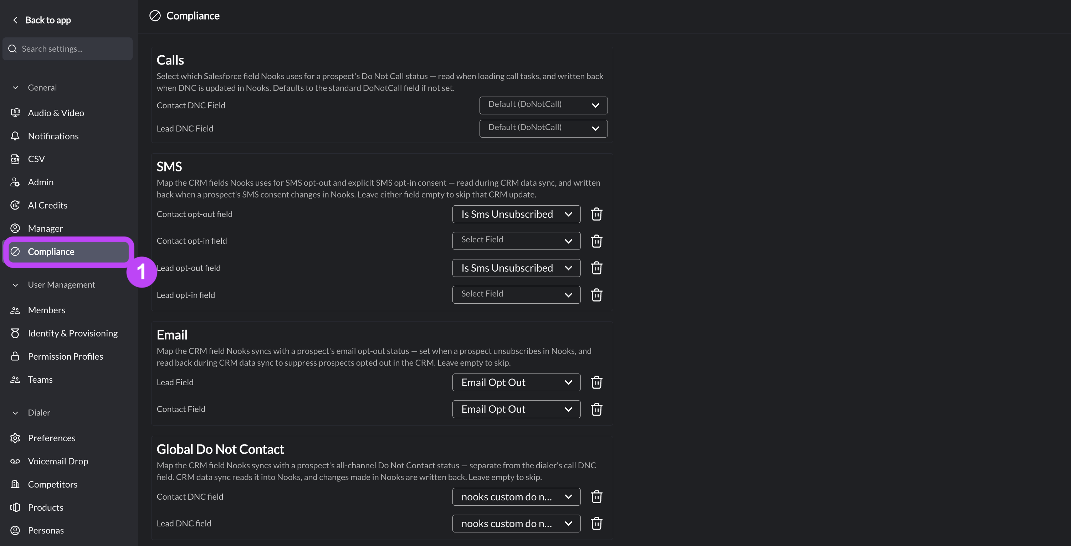1071x546 pixels.
Task: Delete the Contact opt-out field mapping
Action: [596, 214]
